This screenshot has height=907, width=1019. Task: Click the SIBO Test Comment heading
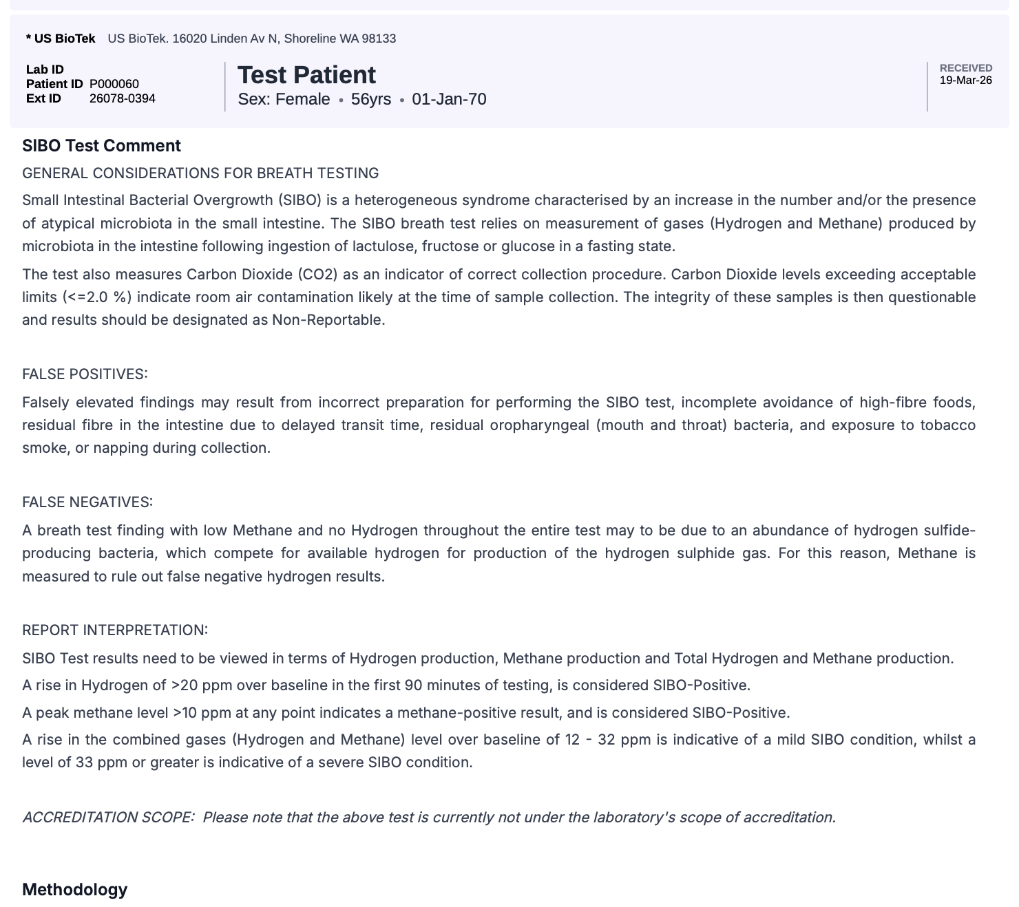coord(101,146)
